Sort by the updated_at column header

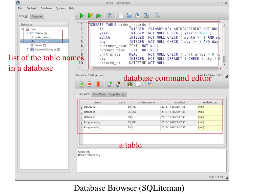210,103
